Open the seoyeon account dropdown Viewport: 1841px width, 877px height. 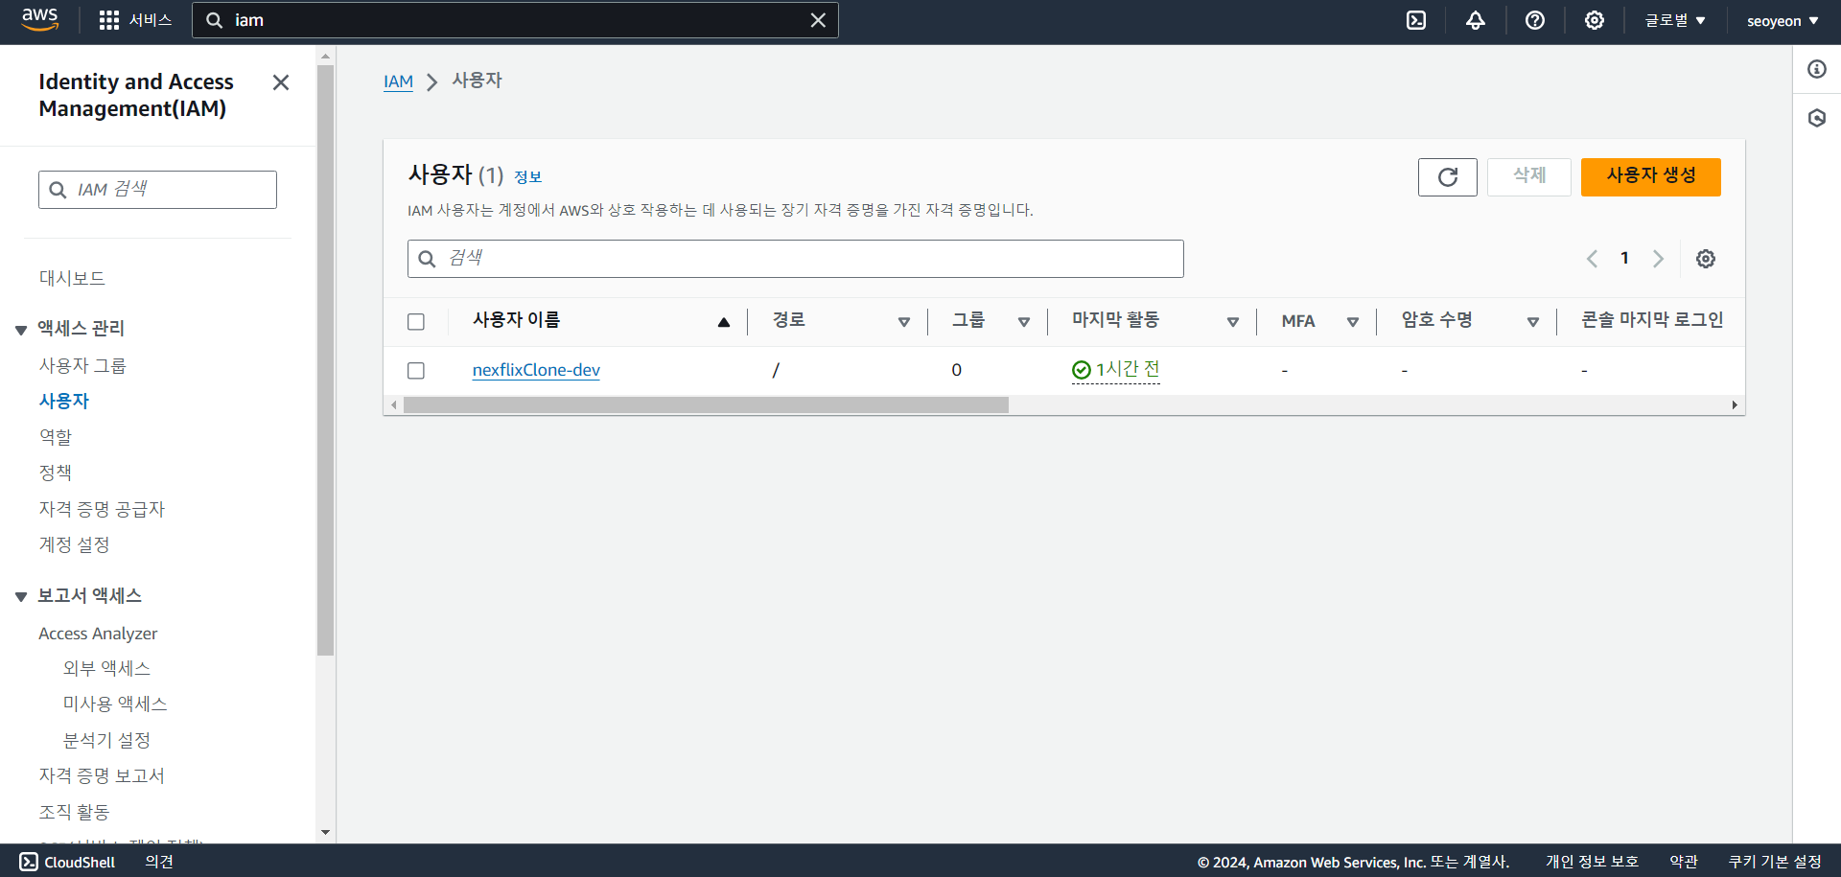pyautogui.click(x=1783, y=20)
